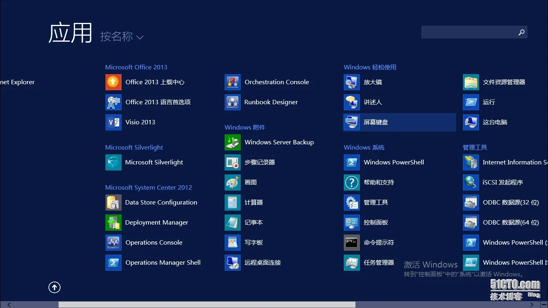Viewport: 548px width, 308px height.
Task: Launch 放大镜 magnifier icon
Action: [352, 82]
